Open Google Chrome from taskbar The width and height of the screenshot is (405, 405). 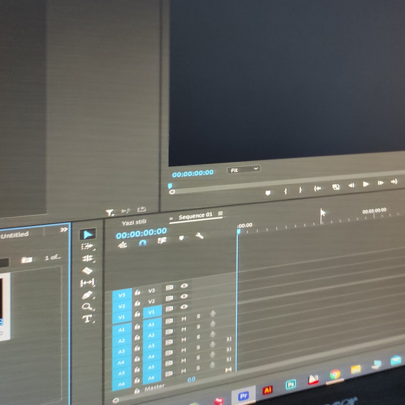(x=335, y=374)
